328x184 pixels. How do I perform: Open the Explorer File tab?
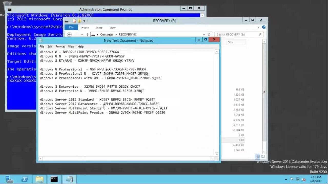(71, 27)
